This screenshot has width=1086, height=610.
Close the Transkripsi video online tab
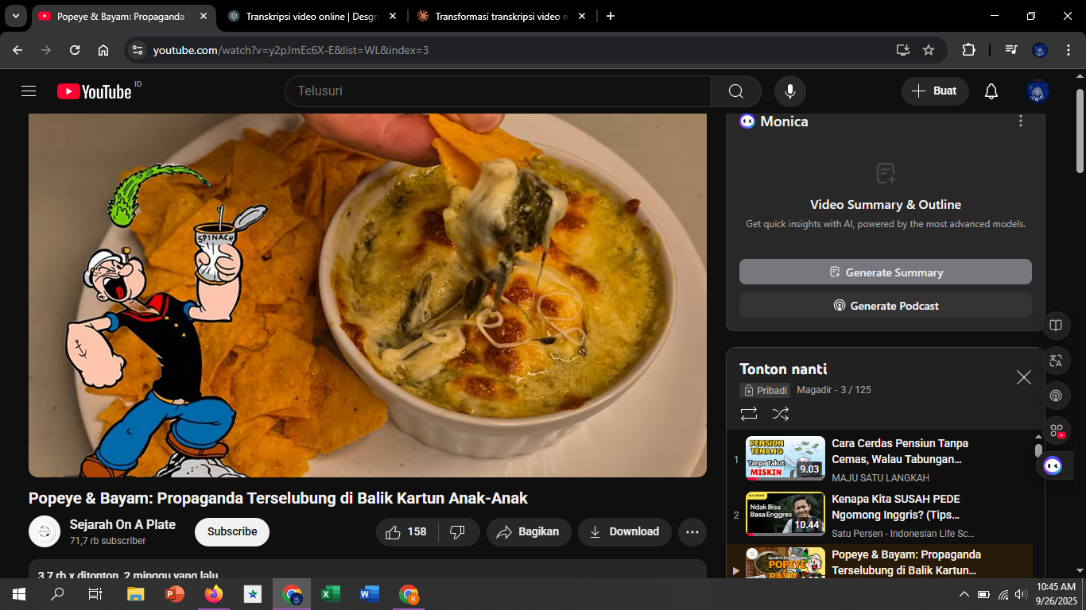click(x=393, y=16)
